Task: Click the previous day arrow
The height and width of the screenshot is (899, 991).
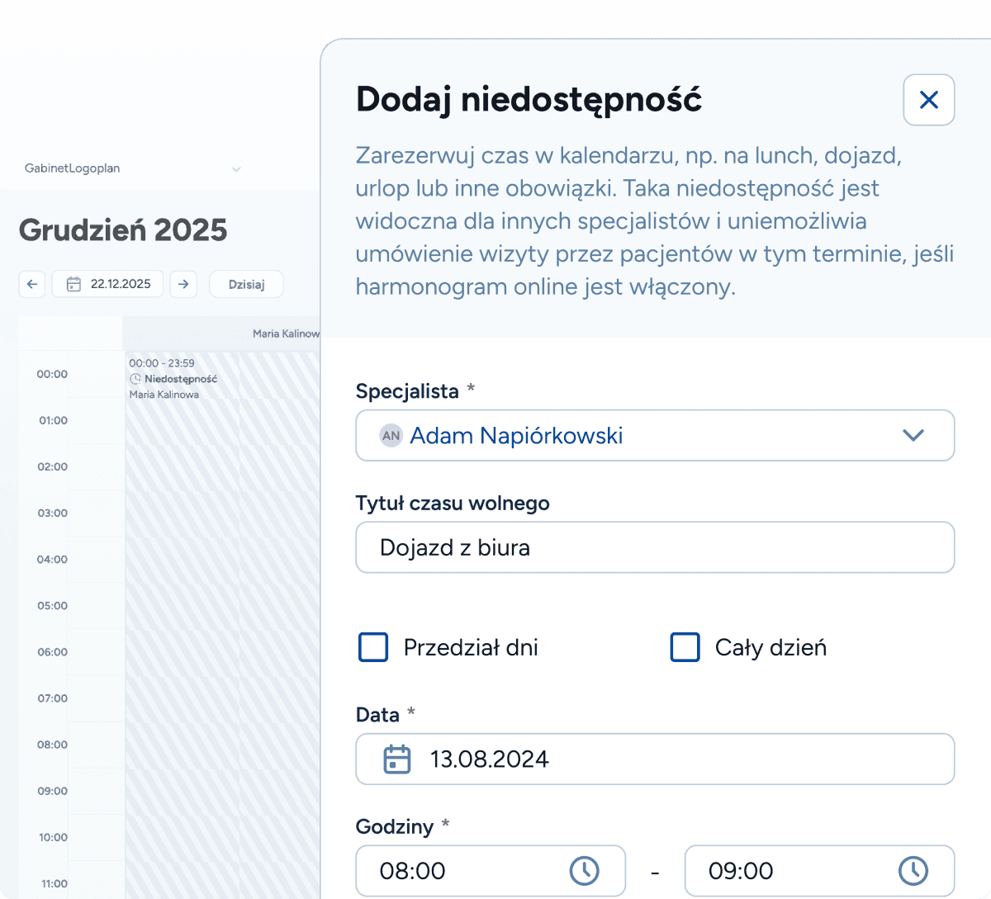Action: (x=31, y=284)
